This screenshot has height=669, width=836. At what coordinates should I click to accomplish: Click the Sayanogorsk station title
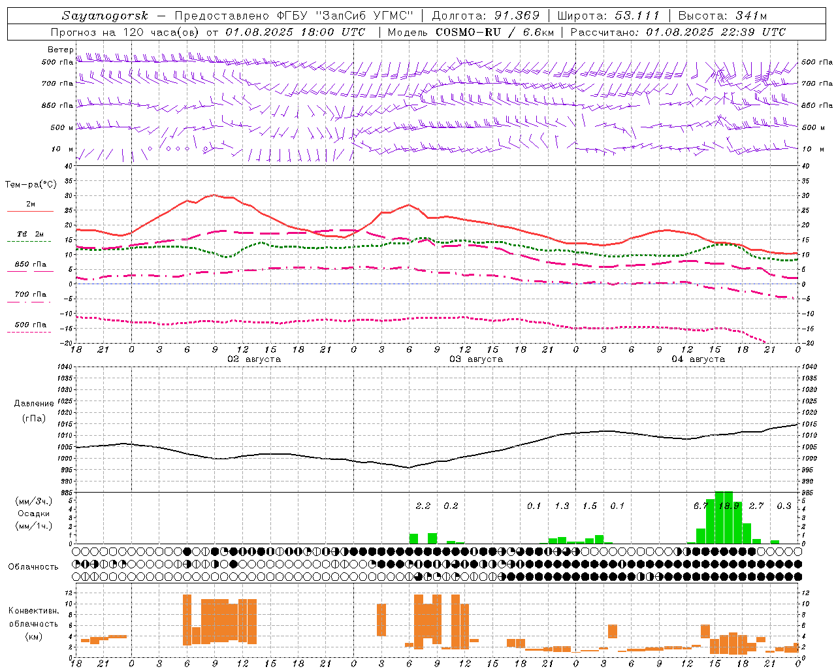(x=105, y=16)
